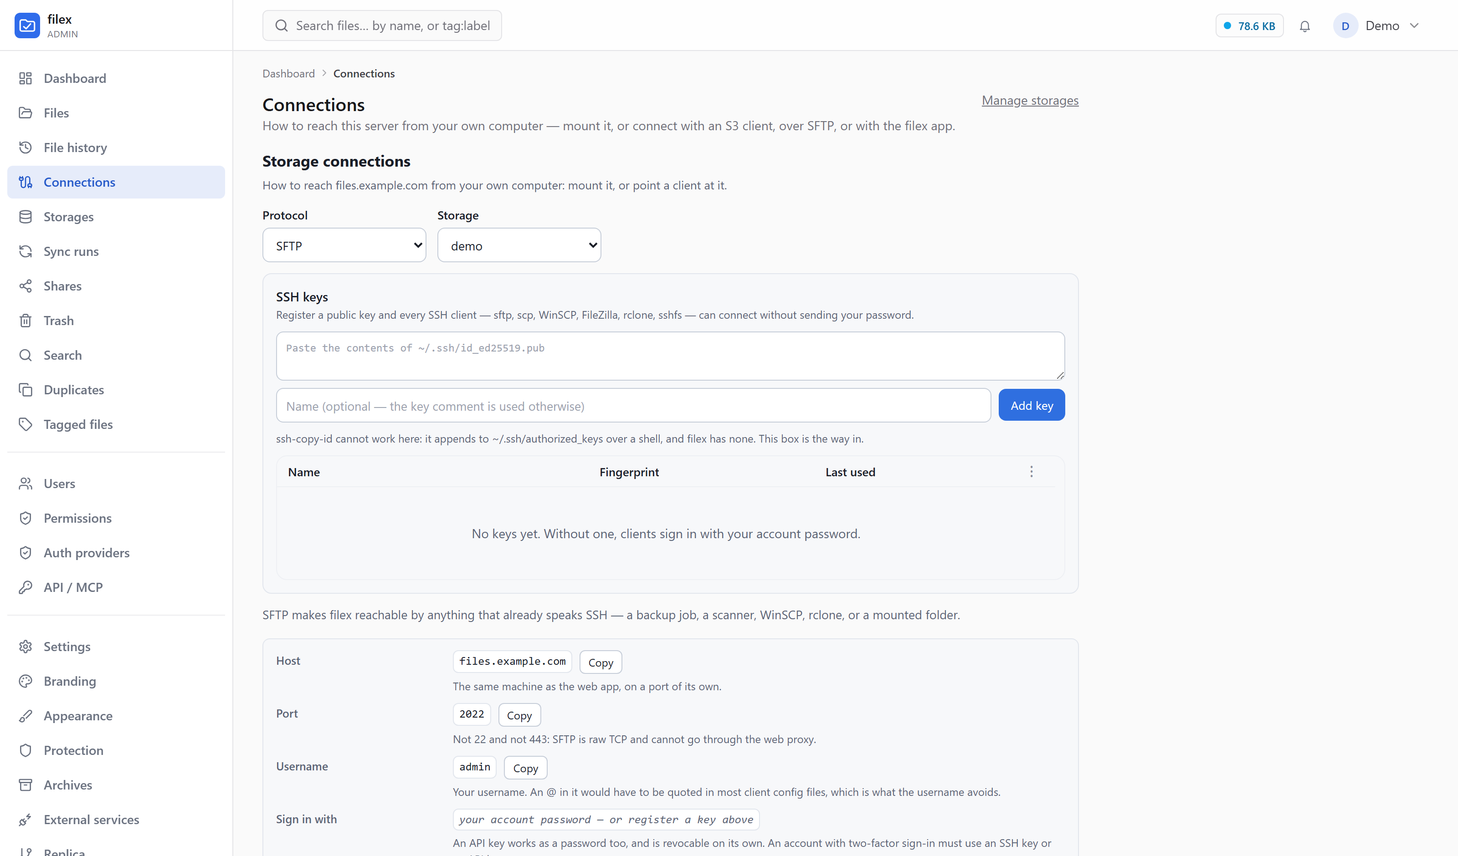This screenshot has height=856, width=1458.
Task: Click the Storages database icon
Action: tap(26, 217)
